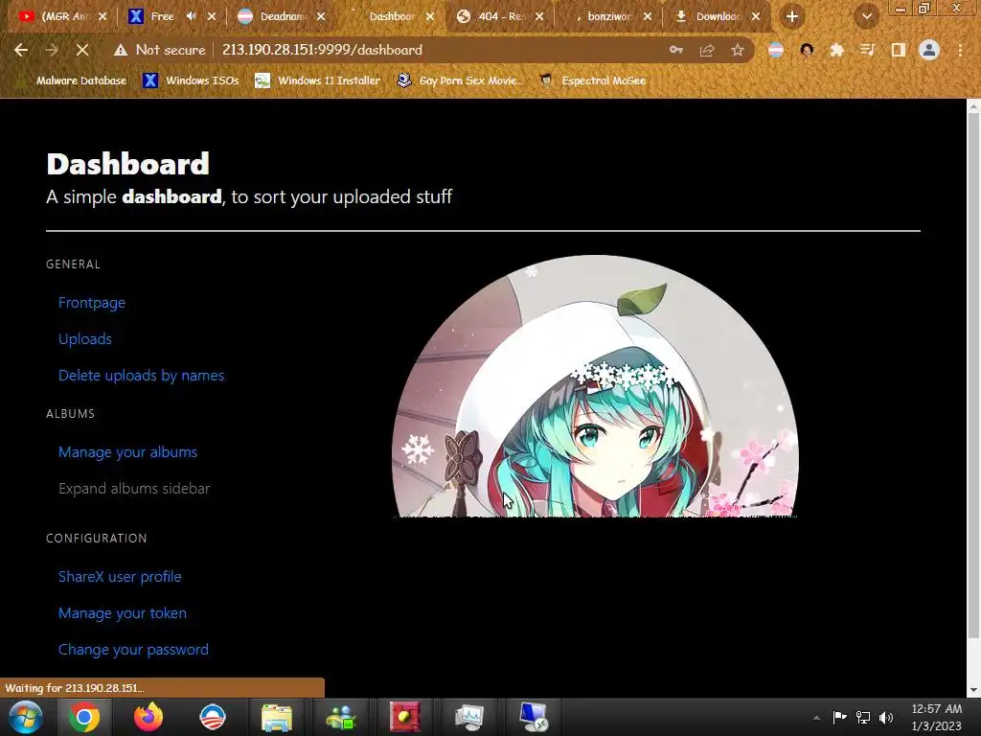Click the Chrome taskbar icon
981x736 pixels.
[84, 717]
